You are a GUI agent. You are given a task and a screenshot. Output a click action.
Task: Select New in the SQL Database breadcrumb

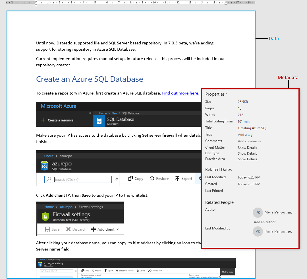(x=114, y=113)
